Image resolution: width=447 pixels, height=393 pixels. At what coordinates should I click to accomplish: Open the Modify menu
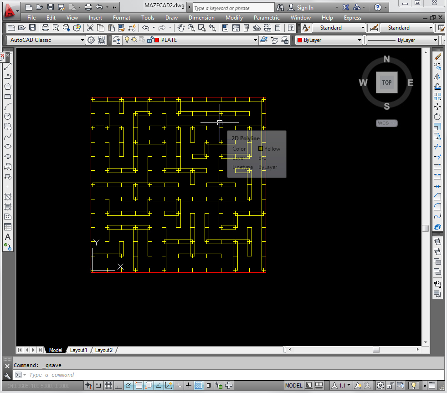pyautogui.click(x=234, y=18)
